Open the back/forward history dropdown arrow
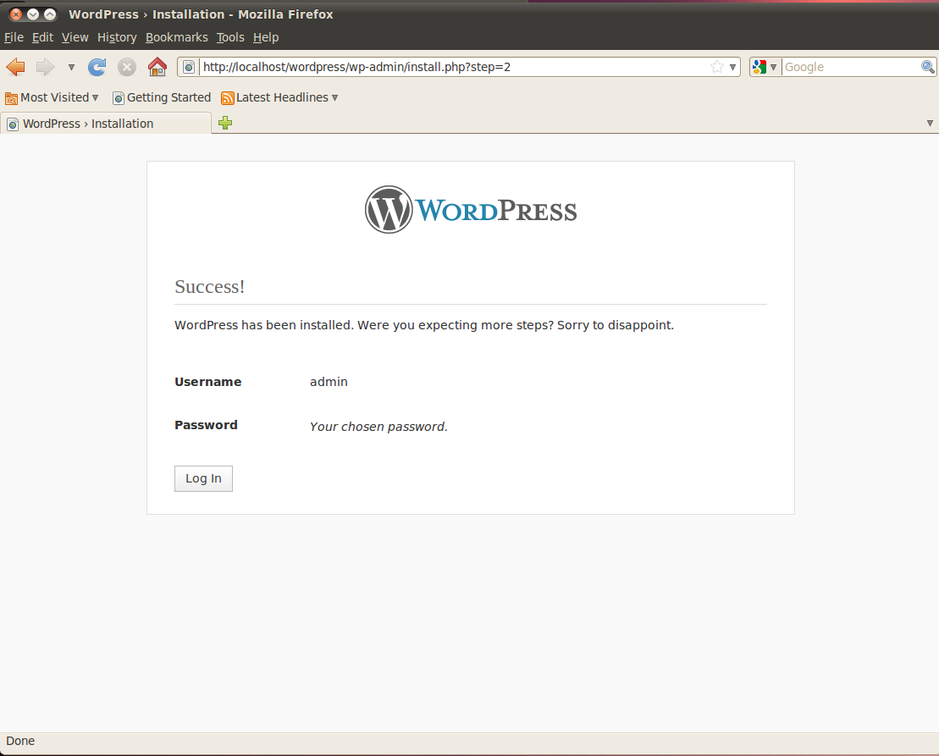This screenshot has height=756, width=939. click(71, 67)
